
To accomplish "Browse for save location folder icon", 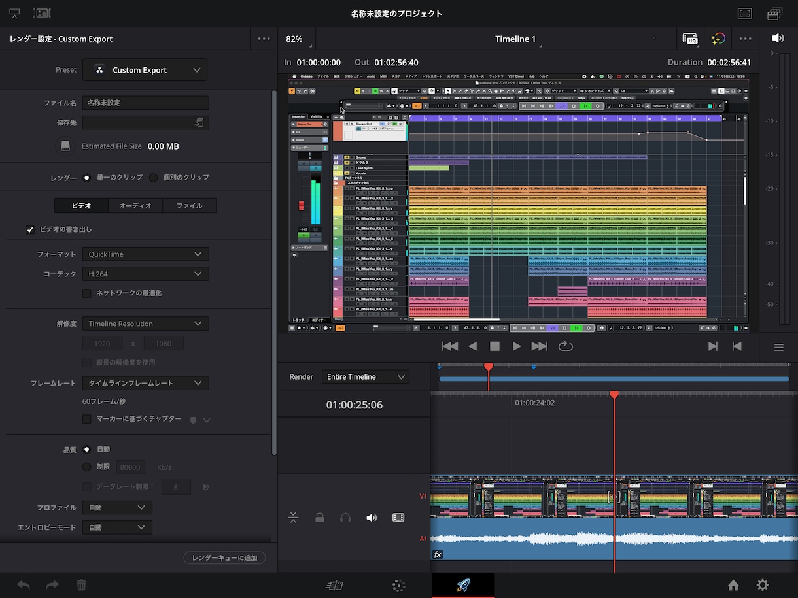I will click(199, 123).
